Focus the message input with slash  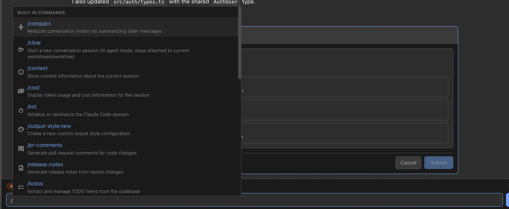click(252, 200)
